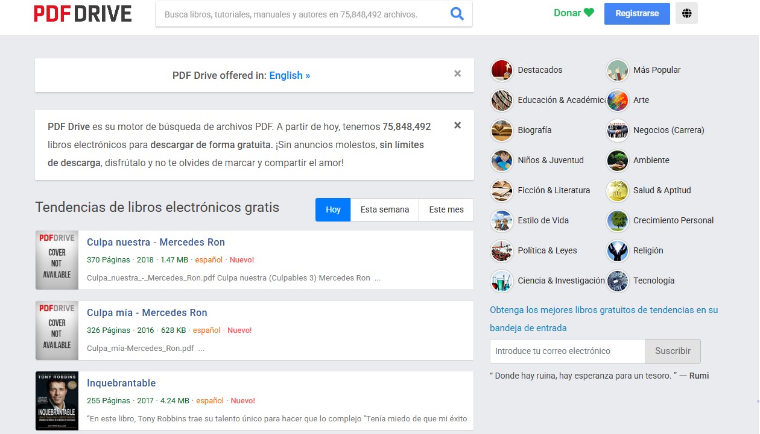Click the Ambiente category icon
Viewport: 760px width, 434px height.
point(618,161)
